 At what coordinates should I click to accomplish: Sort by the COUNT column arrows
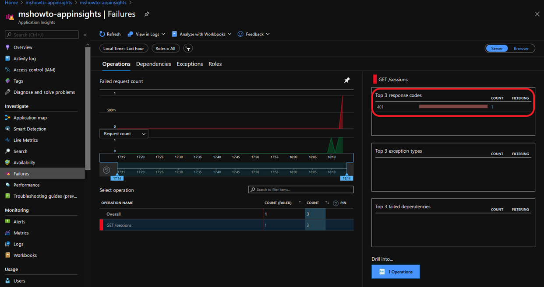point(327,203)
